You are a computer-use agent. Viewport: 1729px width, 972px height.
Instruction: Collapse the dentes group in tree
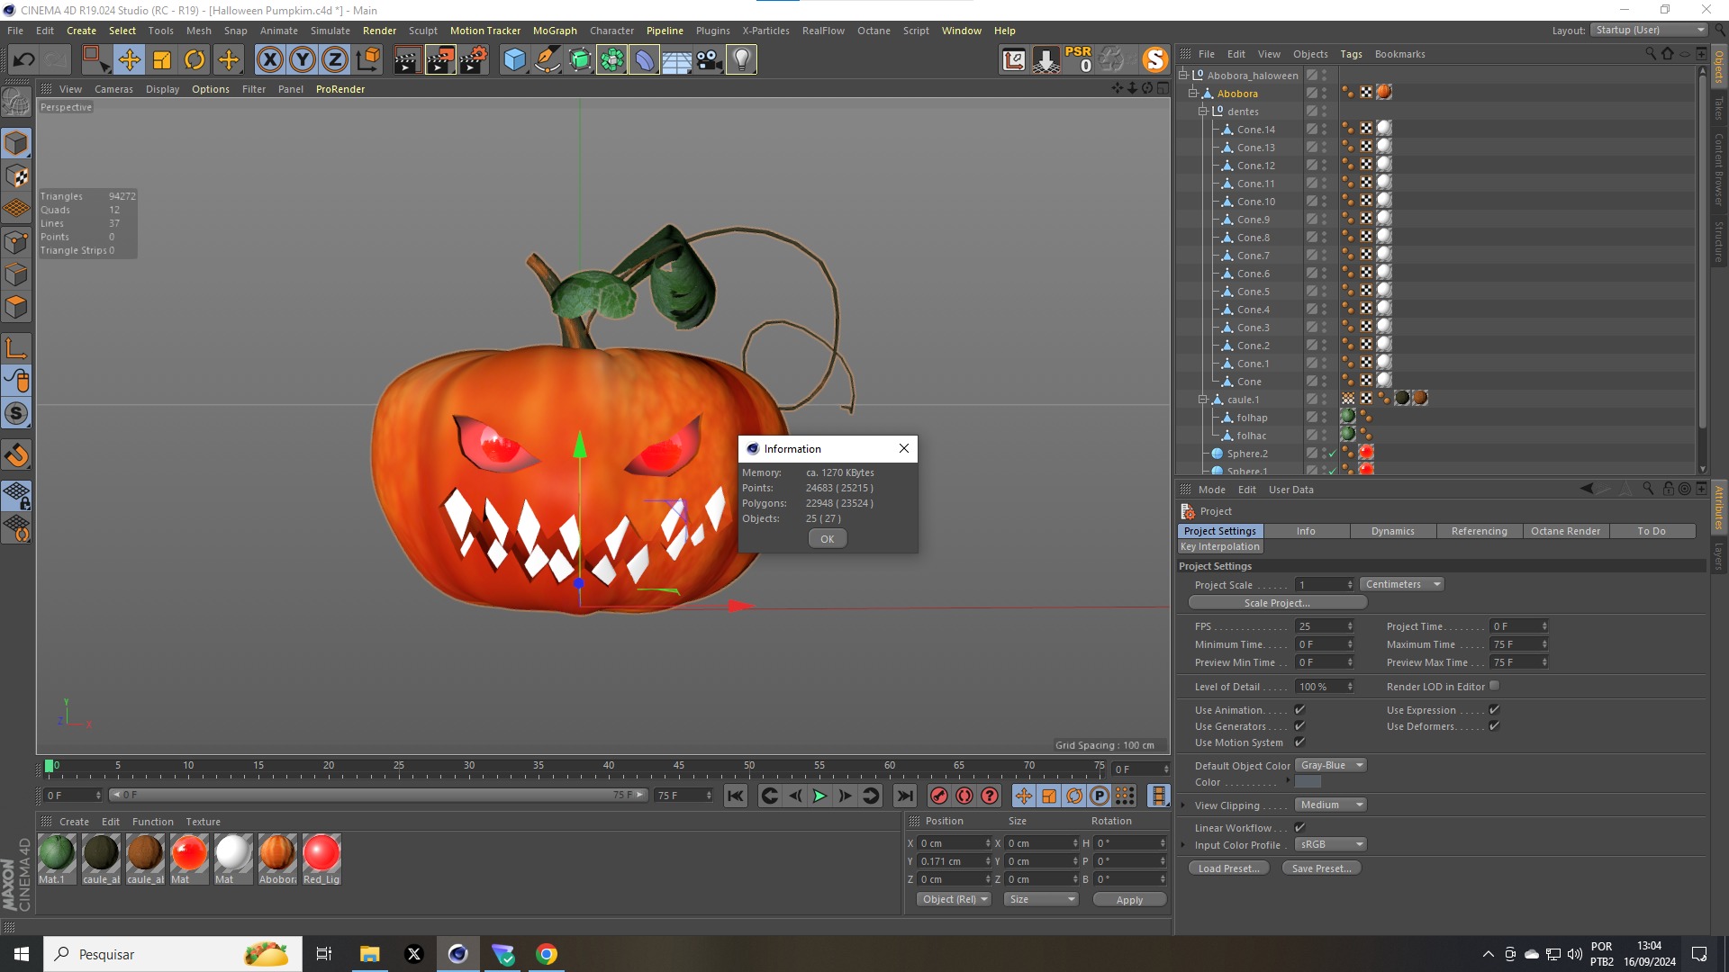(x=1202, y=112)
